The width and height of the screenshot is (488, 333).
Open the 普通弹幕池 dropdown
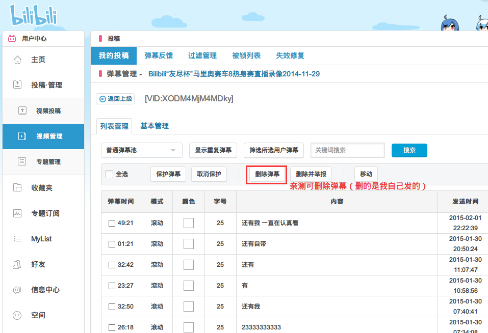[x=142, y=150]
